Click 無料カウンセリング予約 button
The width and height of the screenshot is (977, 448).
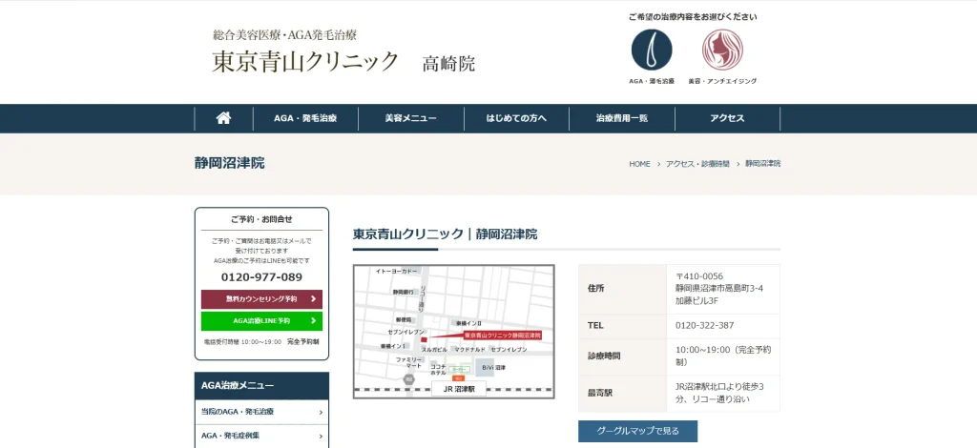[x=261, y=299]
